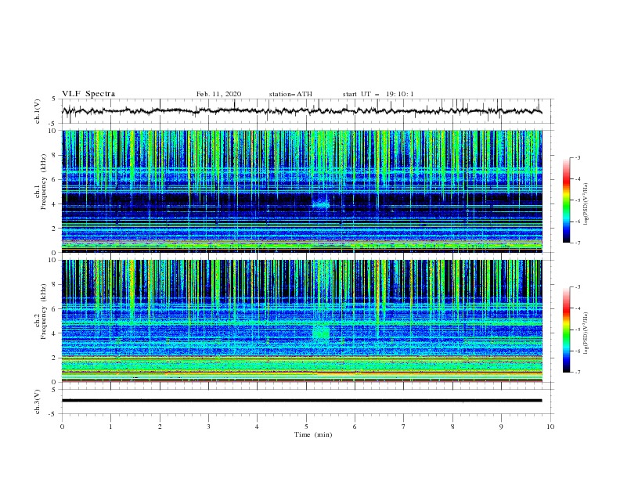
Task: Click the ch.2 color bar "log(PSD)(V²/Hz)" label
Action: click(x=586, y=333)
